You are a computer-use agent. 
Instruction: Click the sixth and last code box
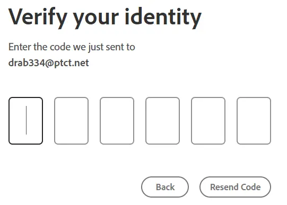click(254, 121)
